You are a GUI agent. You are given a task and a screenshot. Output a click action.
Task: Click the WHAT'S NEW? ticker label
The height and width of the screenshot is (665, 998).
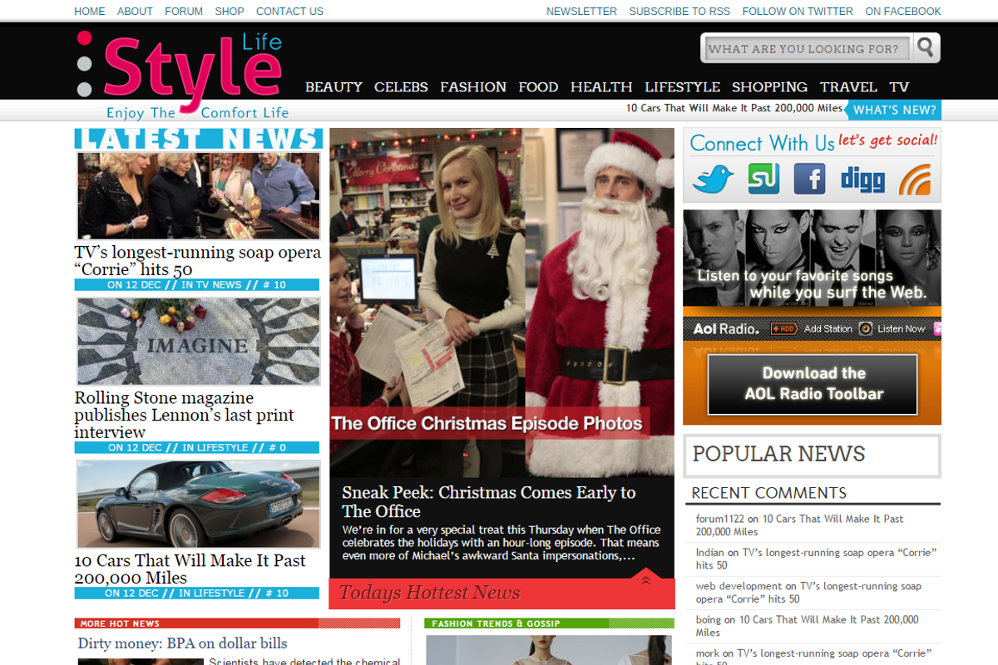894,110
